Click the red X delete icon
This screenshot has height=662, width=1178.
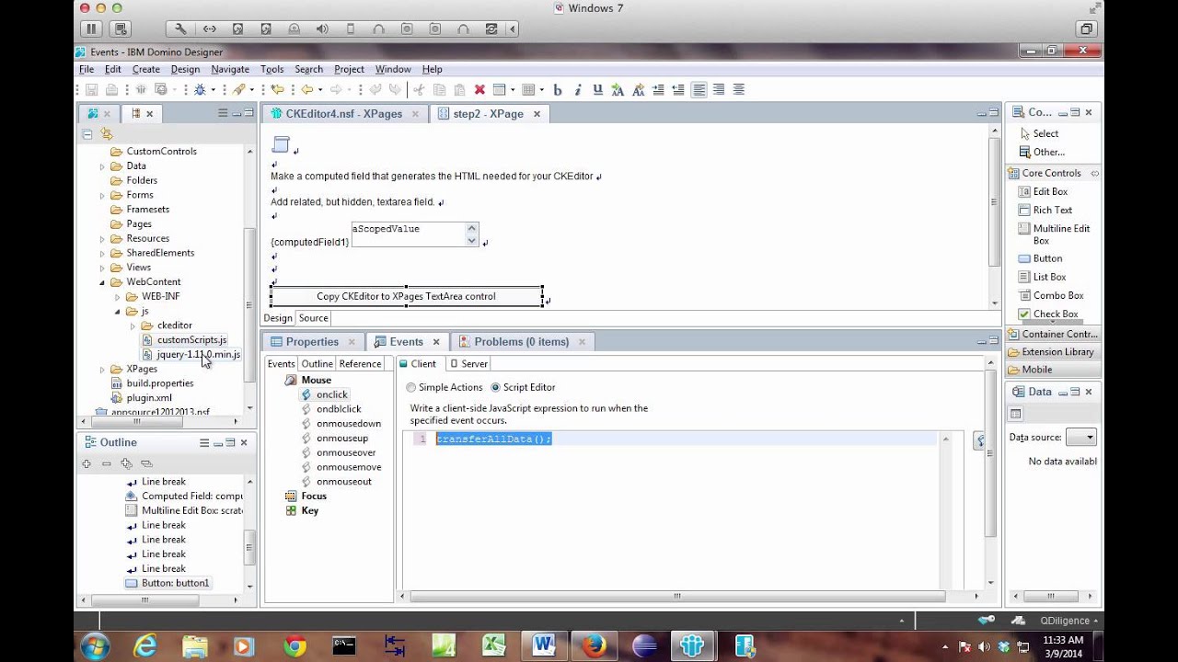479,89
